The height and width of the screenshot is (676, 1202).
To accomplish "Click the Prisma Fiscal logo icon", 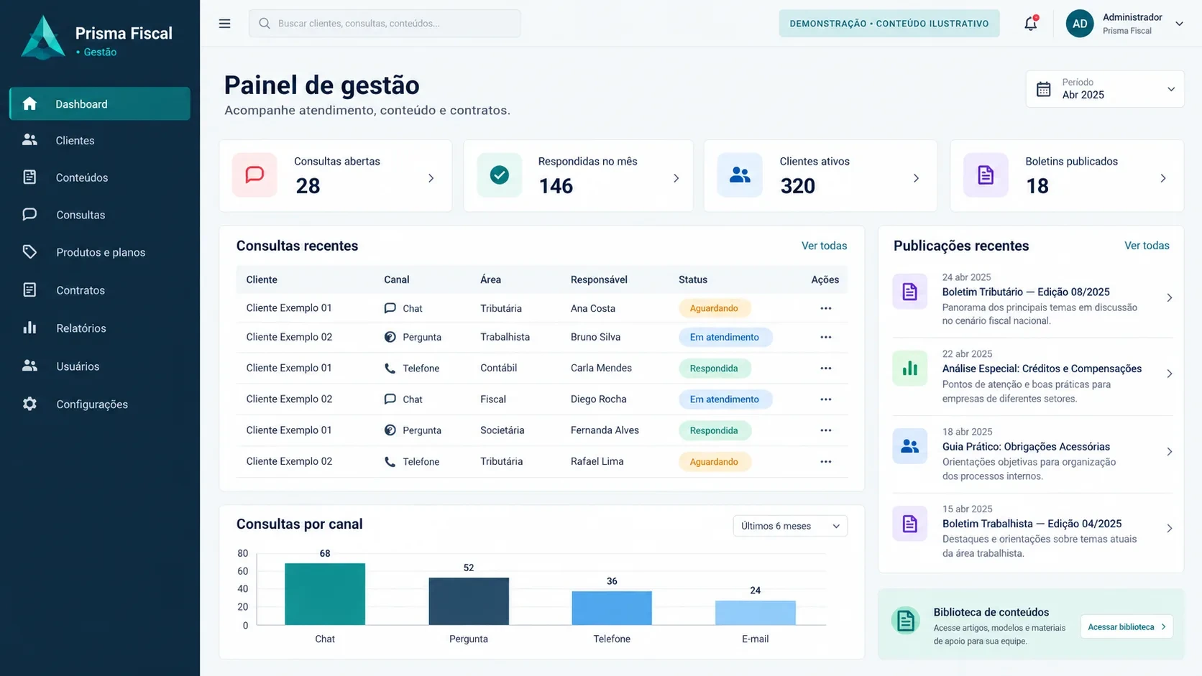I will coord(43,38).
